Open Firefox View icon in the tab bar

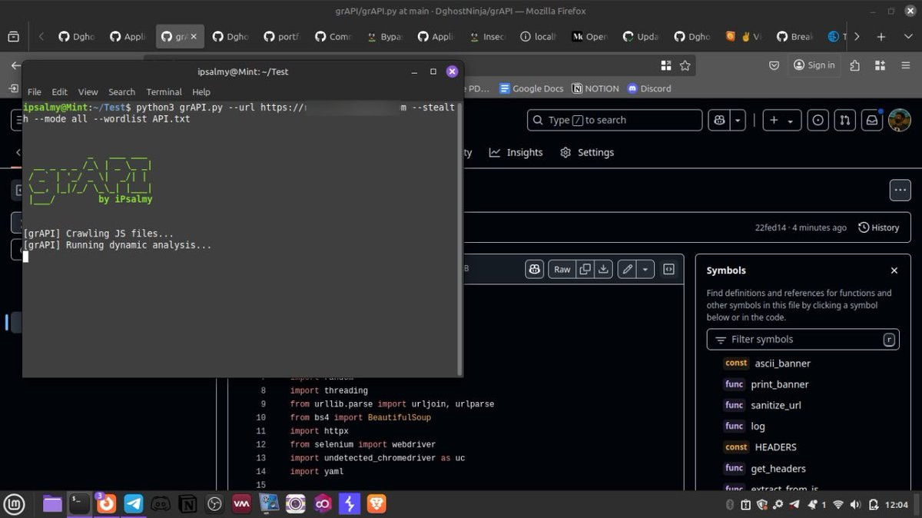[x=13, y=36]
